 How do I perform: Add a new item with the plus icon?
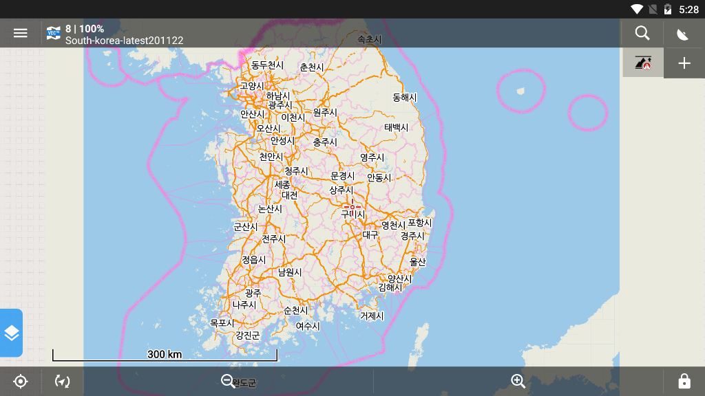coord(684,63)
